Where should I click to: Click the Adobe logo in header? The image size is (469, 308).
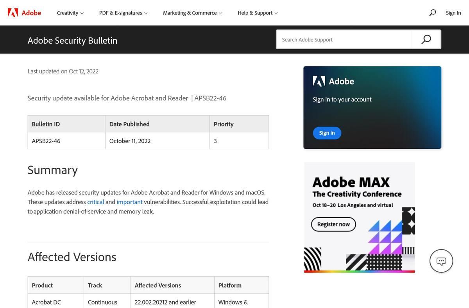click(24, 13)
